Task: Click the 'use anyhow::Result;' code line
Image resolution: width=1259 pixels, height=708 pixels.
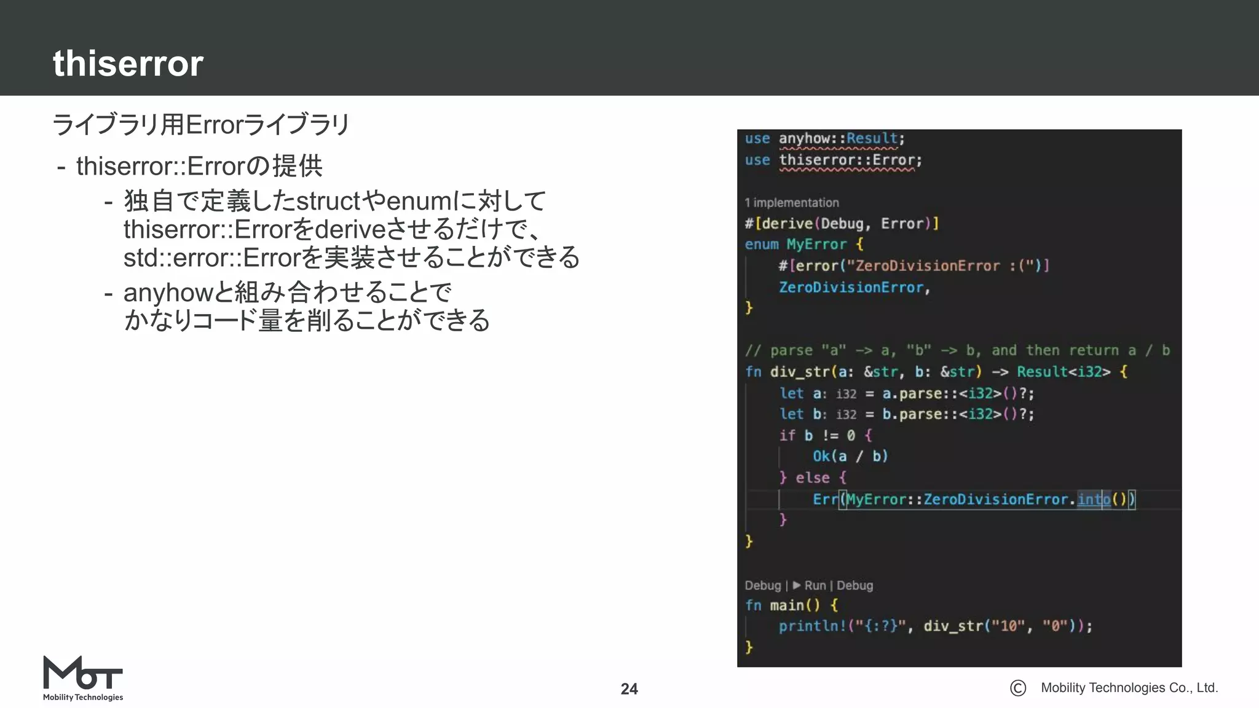Action: [x=824, y=139]
